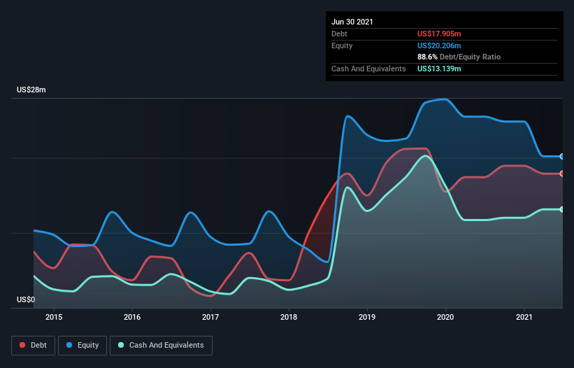Click the US$13.139m cash value
This screenshot has height=368, width=574.
(x=439, y=69)
